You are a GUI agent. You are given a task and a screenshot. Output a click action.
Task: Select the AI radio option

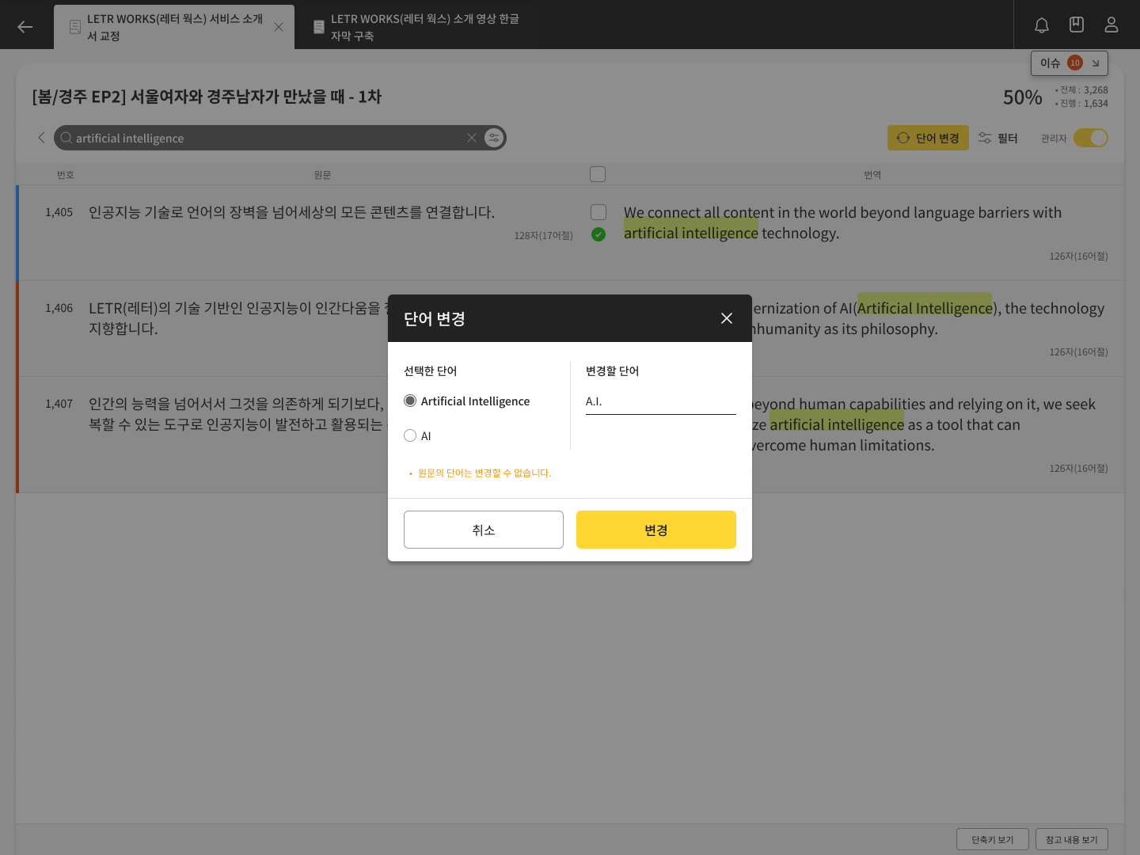pyautogui.click(x=410, y=436)
